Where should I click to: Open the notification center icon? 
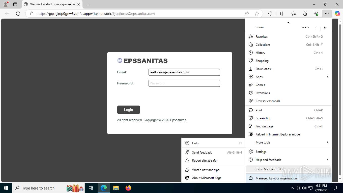click(x=335, y=188)
